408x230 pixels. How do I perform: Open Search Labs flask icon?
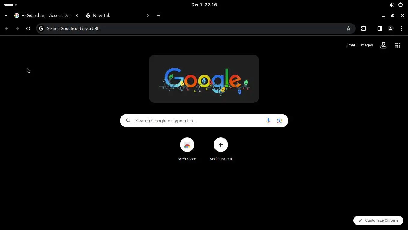[383, 45]
